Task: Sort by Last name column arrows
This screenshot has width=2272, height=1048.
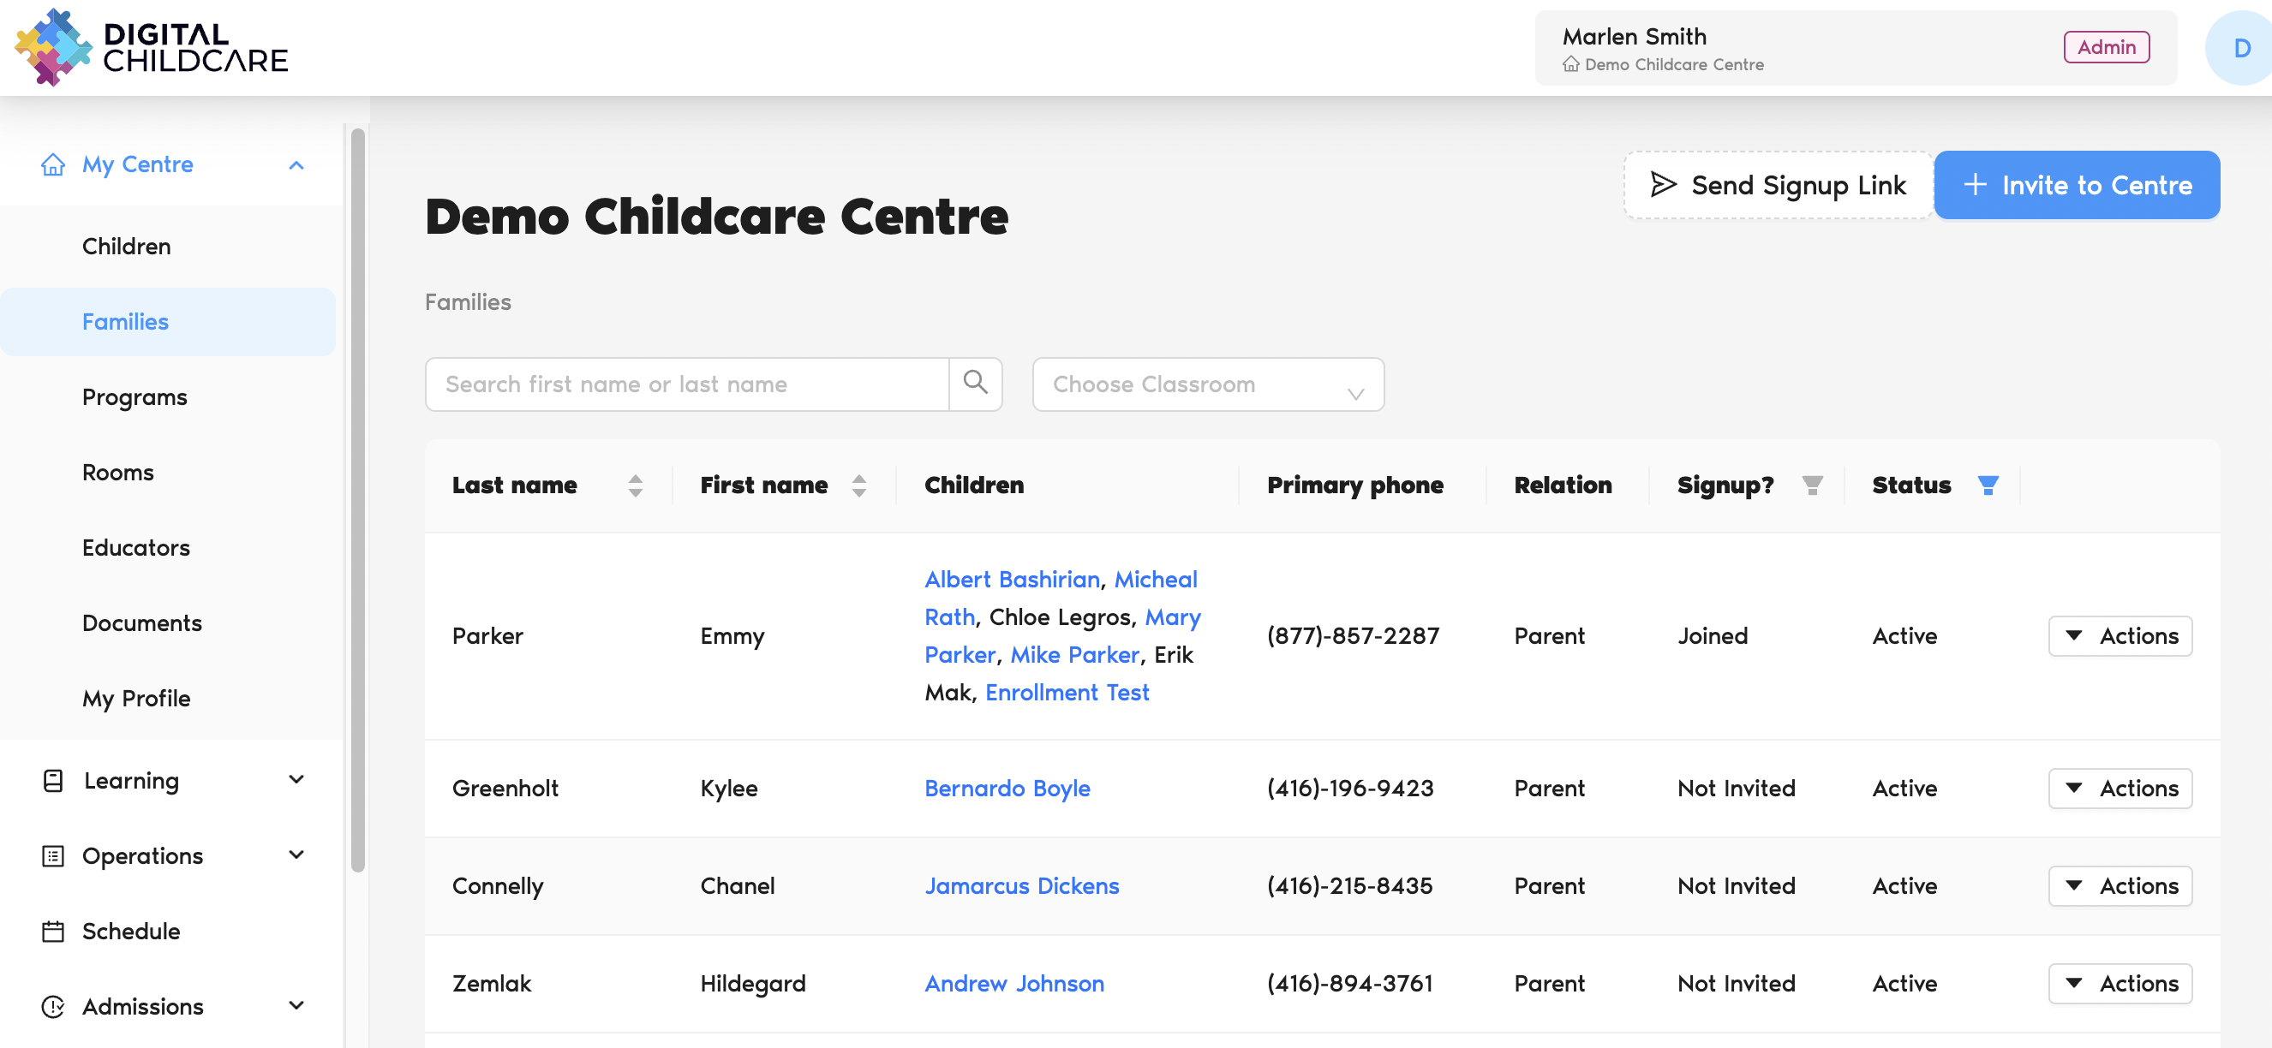Action: coord(635,485)
